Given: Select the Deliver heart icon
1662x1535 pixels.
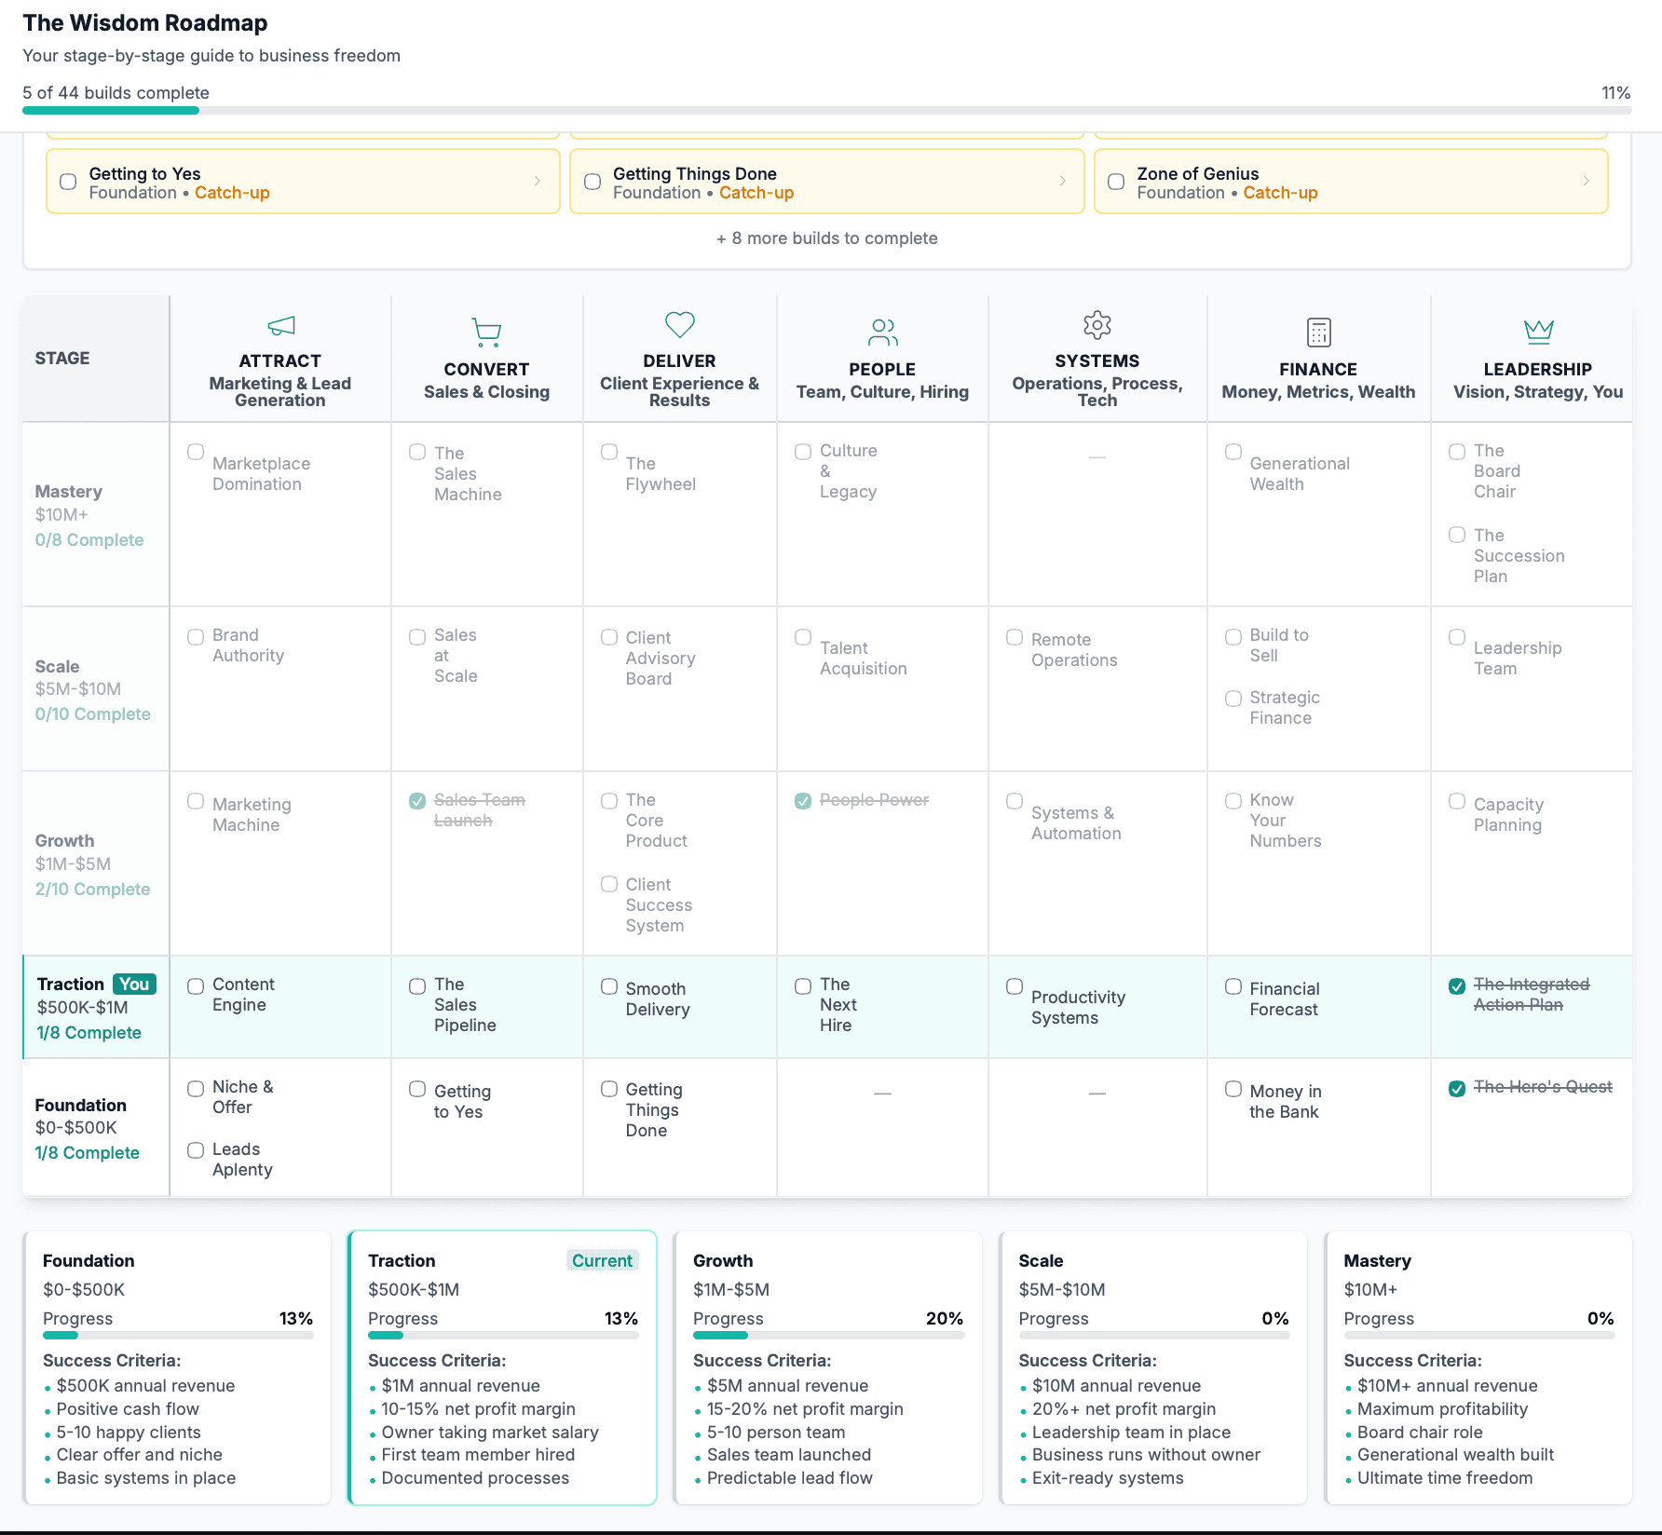Looking at the screenshot, I should click(679, 325).
